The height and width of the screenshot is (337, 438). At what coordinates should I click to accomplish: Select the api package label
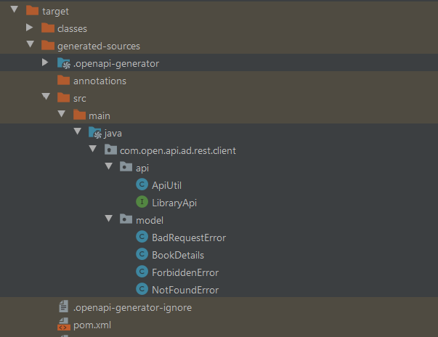142,168
